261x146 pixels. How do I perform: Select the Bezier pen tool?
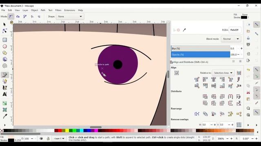coord(4,75)
